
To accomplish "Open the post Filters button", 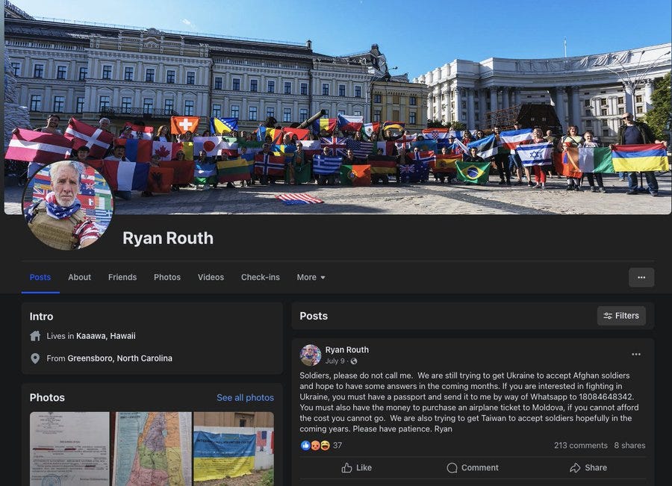I will (x=621, y=316).
